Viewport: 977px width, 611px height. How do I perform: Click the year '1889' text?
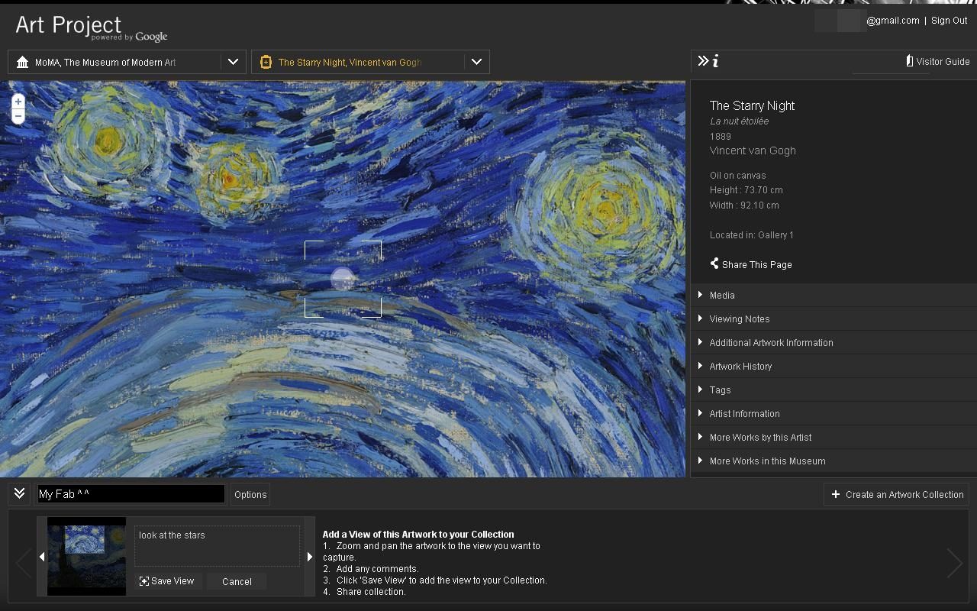coord(721,137)
